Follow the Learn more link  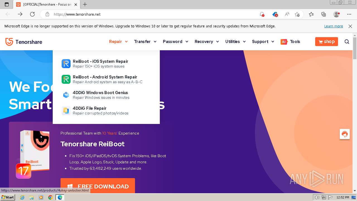tap(334, 26)
